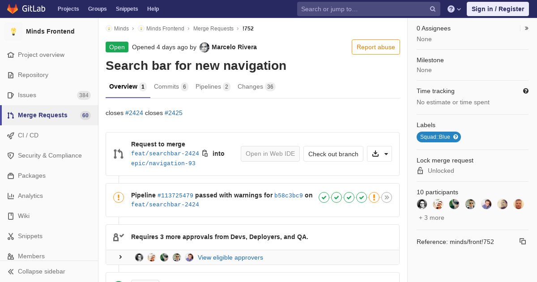Open Snippets in top navbar
Viewport: 537px width, 282px height.
click(x=127, y=9)
